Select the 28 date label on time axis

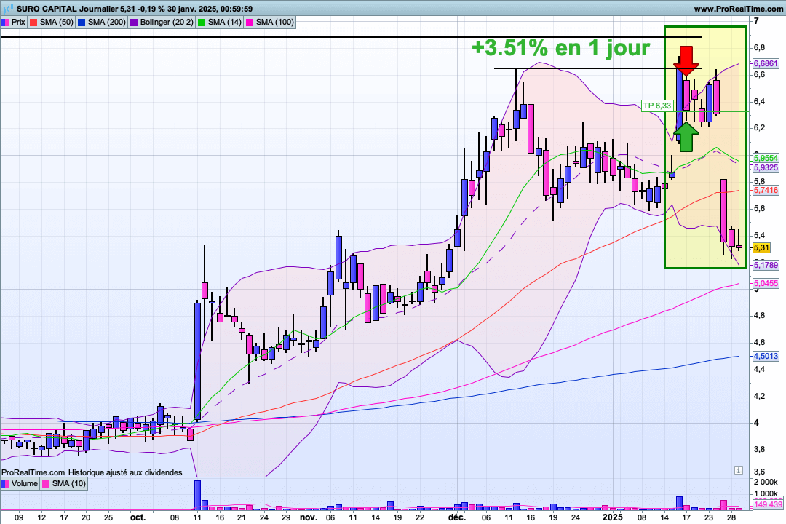click(731, 517)
